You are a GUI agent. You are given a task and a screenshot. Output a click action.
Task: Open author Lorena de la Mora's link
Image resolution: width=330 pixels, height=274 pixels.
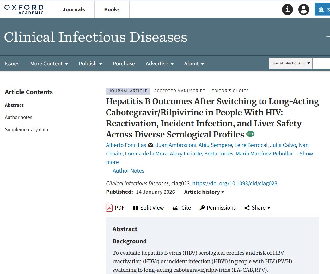click(146, 154)
